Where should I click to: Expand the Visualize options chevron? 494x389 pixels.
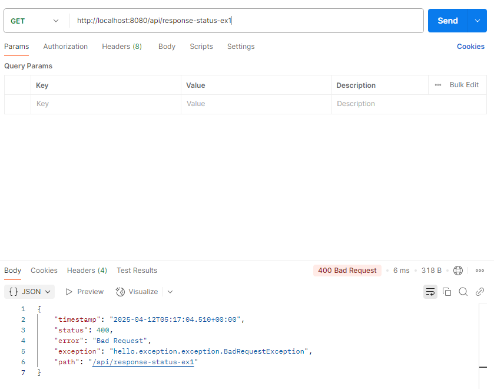tap(170, 292)
